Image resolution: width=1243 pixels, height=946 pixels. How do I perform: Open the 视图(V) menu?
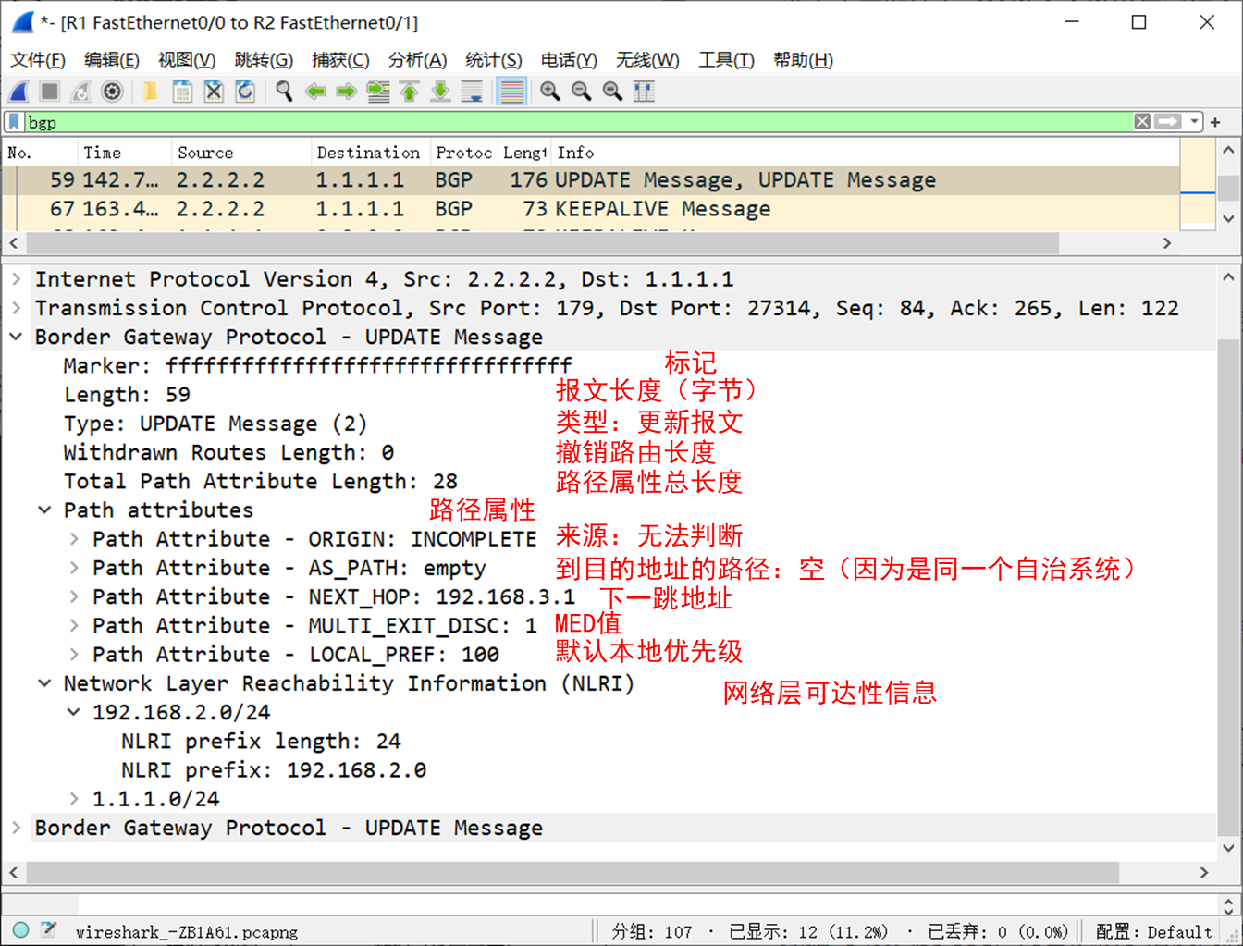pos(187,60)
